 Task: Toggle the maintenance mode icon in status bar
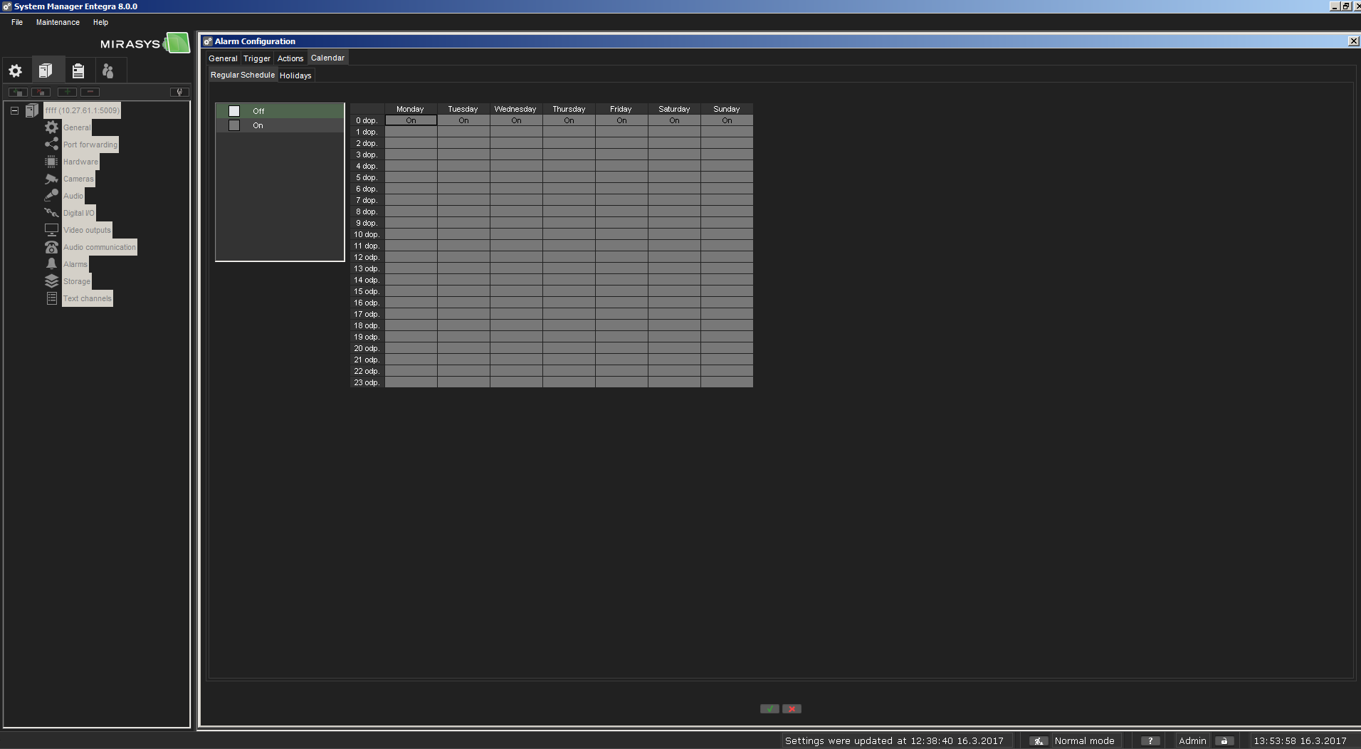pyautogui.click(x=1039, y=740)
